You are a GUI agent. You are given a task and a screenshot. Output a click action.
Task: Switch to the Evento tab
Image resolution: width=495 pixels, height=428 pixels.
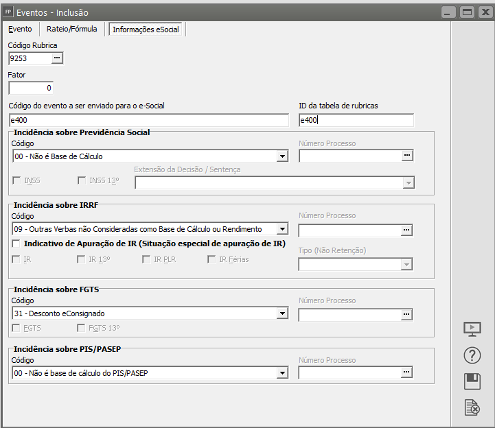[x=20, y=29]
